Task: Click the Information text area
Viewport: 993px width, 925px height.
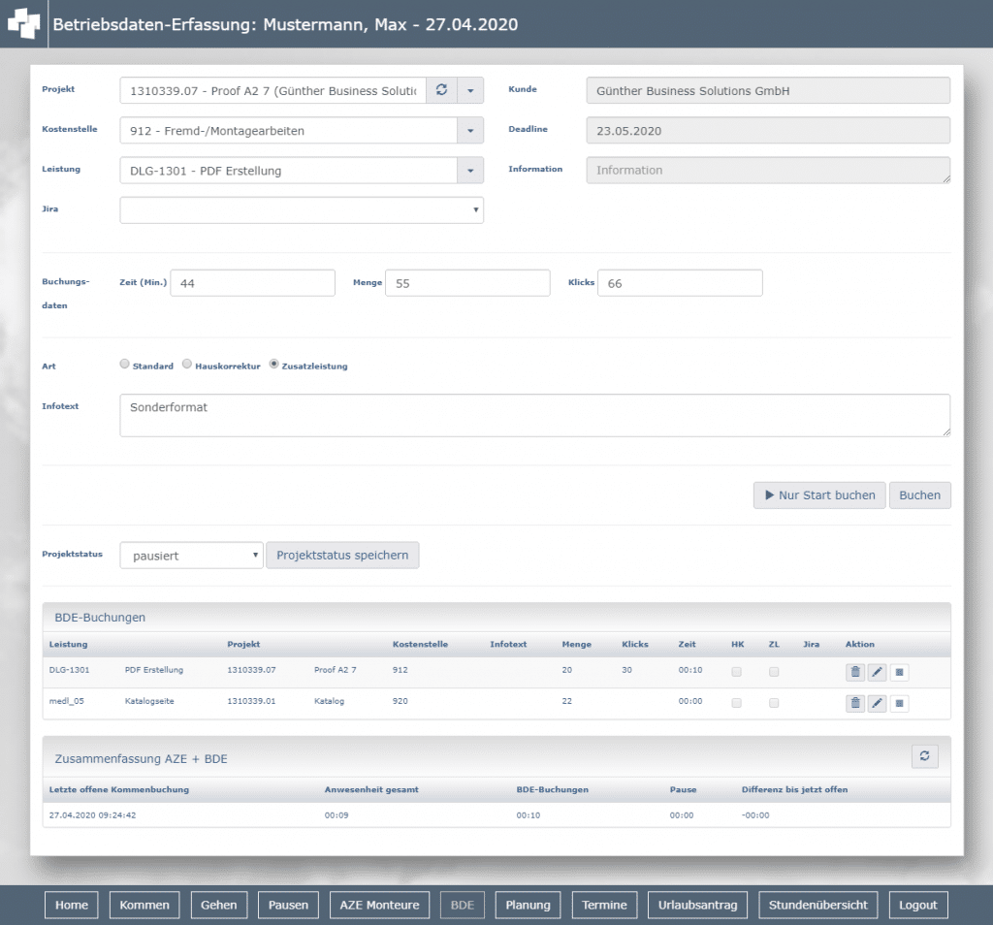Action: click(x=768, y=171)
